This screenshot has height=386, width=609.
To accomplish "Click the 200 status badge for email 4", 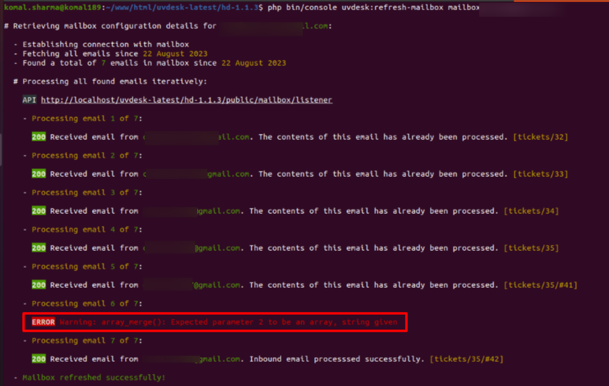I will click(x=38, y=248).
